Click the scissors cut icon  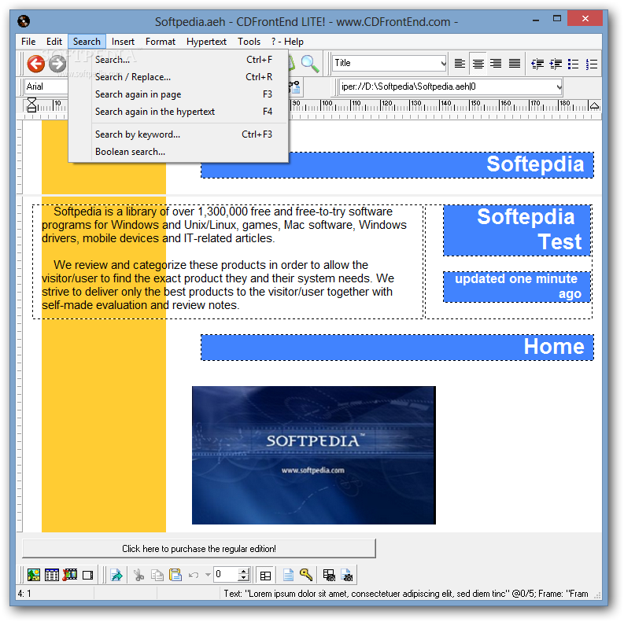click(138, 575)
